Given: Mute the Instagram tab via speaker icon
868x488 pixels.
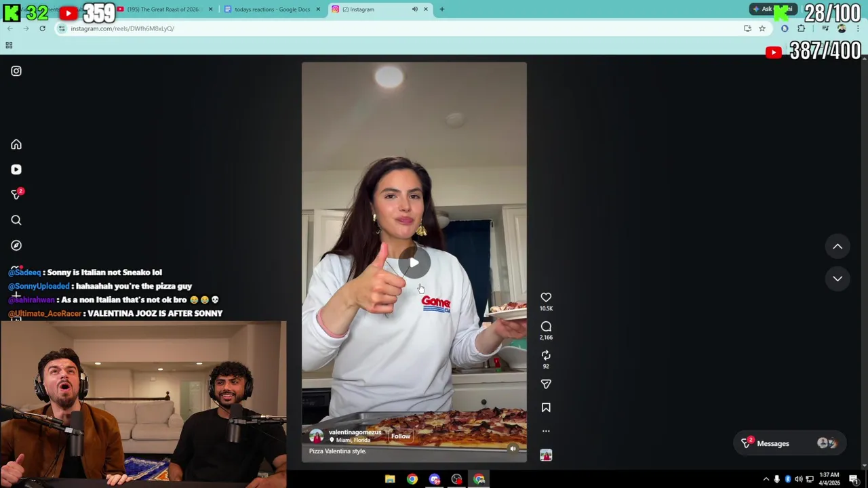Looking at the screenshot, I should tap(414, 9).
